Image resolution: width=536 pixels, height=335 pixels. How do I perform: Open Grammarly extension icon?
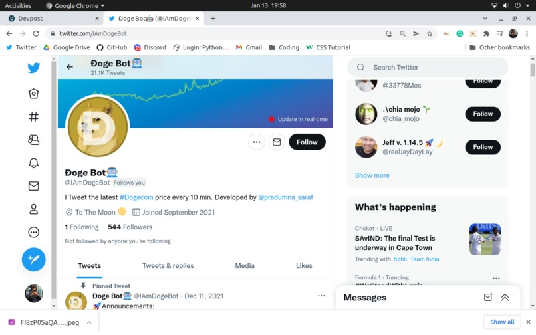tap(460, 33)
